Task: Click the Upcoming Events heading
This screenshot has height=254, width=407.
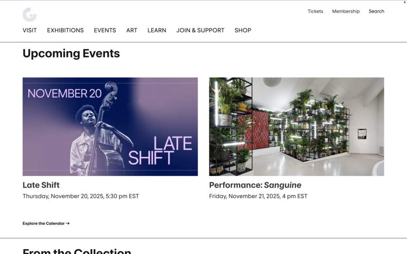Action: (71, 53)
